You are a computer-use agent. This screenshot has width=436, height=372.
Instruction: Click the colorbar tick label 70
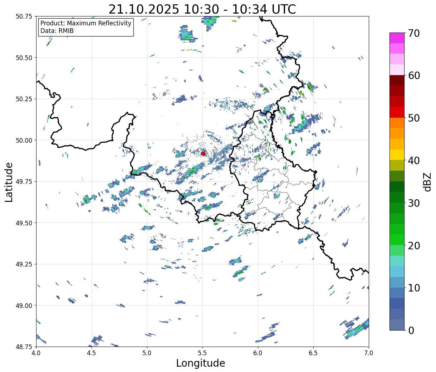(x=413, y=33)
